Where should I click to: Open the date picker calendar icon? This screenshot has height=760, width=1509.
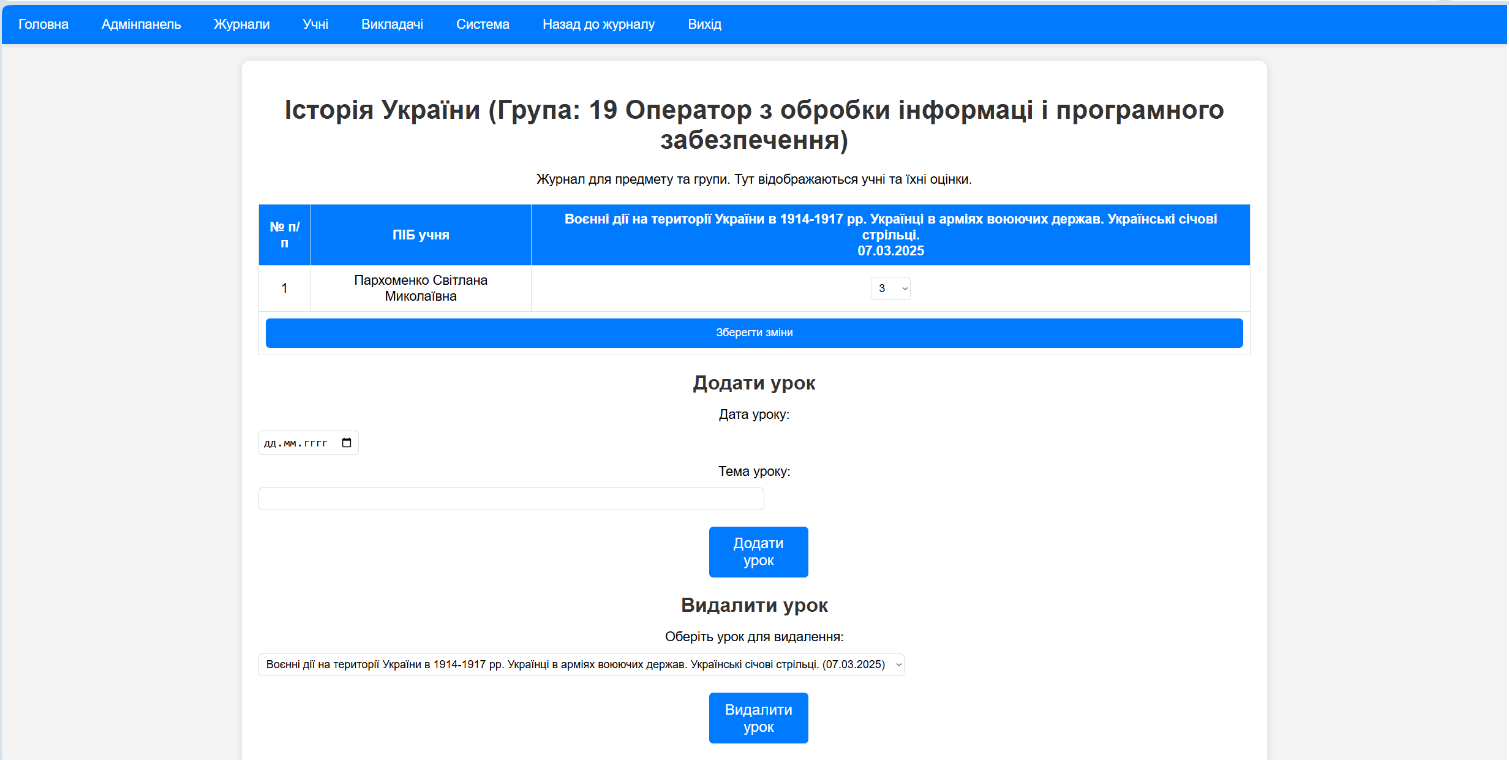coord(347,442)
